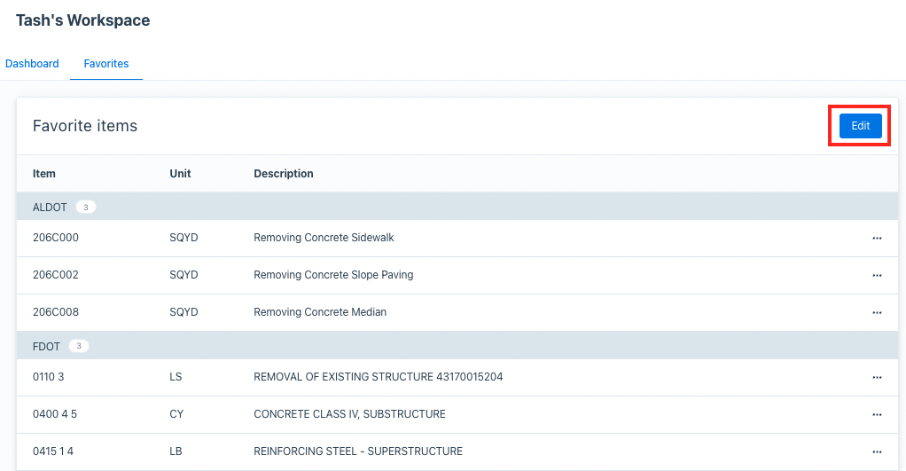Select item code 206C002

[x=56, y=275]
